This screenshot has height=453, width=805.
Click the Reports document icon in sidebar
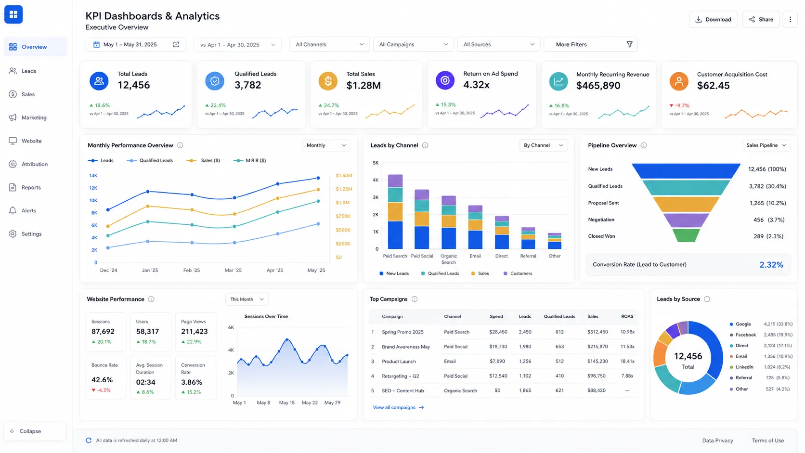(x=13, y=187)
